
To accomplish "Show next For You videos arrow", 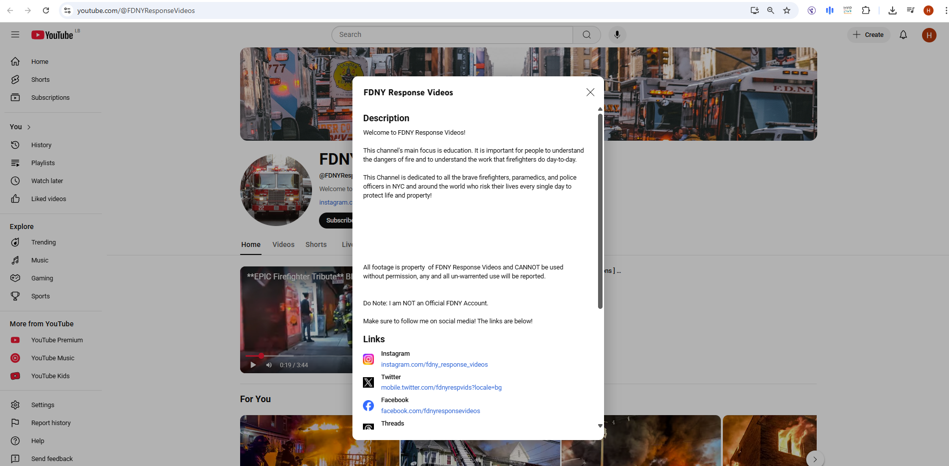I will [x=814, y=459].
